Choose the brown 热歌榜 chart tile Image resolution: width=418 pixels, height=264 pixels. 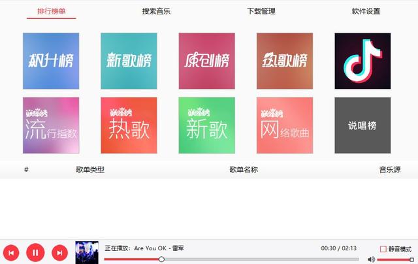tap(285, 61)
